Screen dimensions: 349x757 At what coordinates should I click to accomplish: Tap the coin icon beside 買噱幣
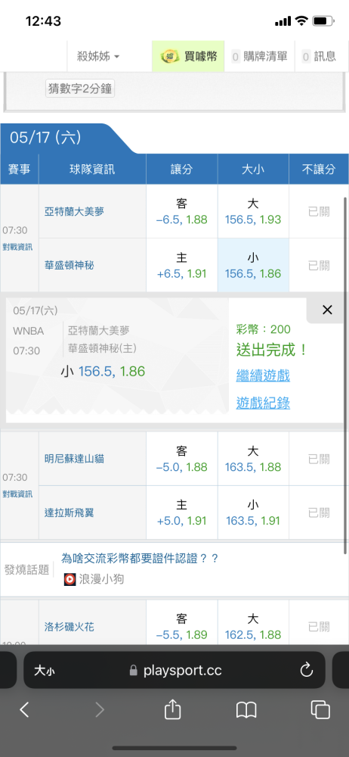pyautogui.click(x=170, y=57)
